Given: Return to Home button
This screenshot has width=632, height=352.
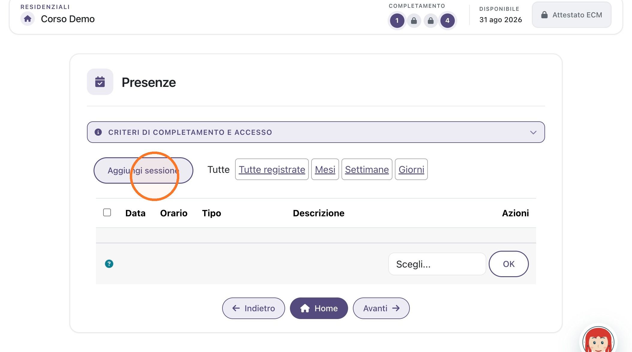Looking at the screenshot, I should click(x=319, y=308).
